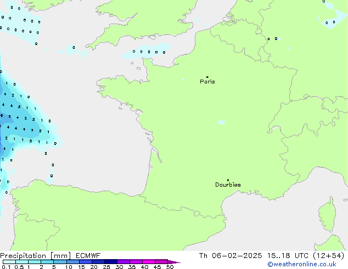Click the legend tick label '30'
This screenshot has height=269, width=348.
click(x=119, y=267)
